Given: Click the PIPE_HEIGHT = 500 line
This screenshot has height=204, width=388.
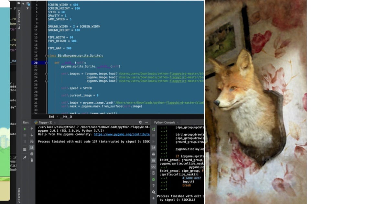Looking at the screenshot, I should 62,41.
